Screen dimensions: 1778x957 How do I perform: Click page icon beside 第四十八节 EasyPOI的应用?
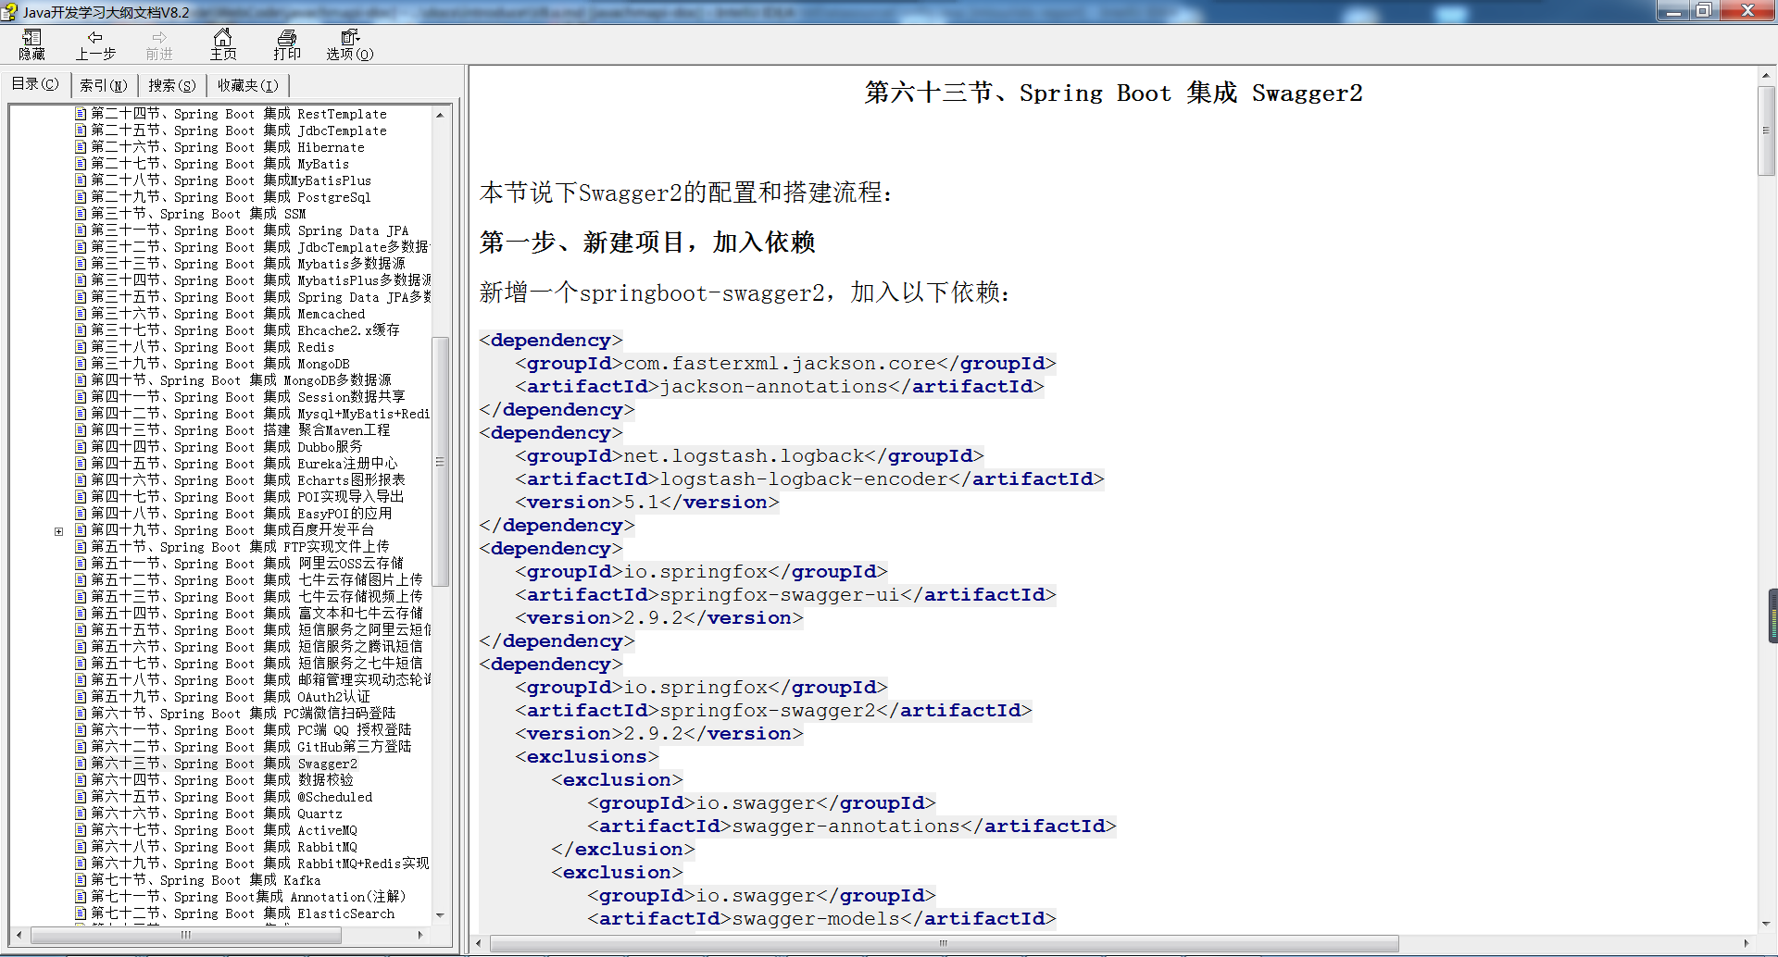pos(81,514)
